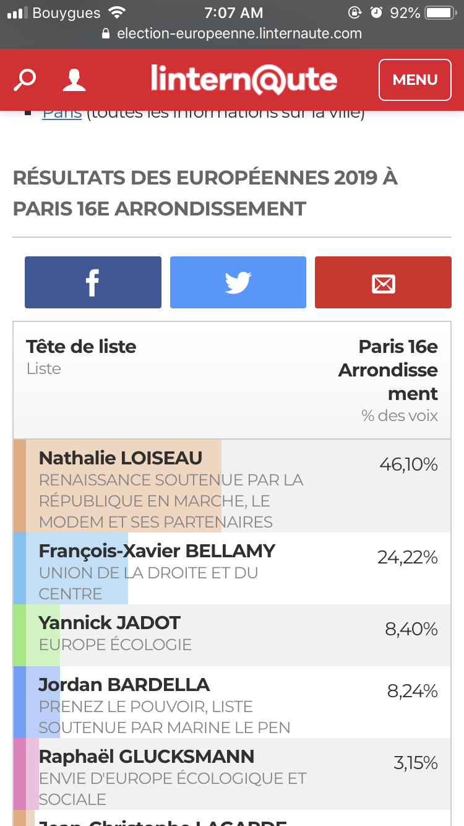Image resolution: width=464 pixels, height=826 pixels.
Task: Tap the padlock icon in address bar
Action: (106, 33)
